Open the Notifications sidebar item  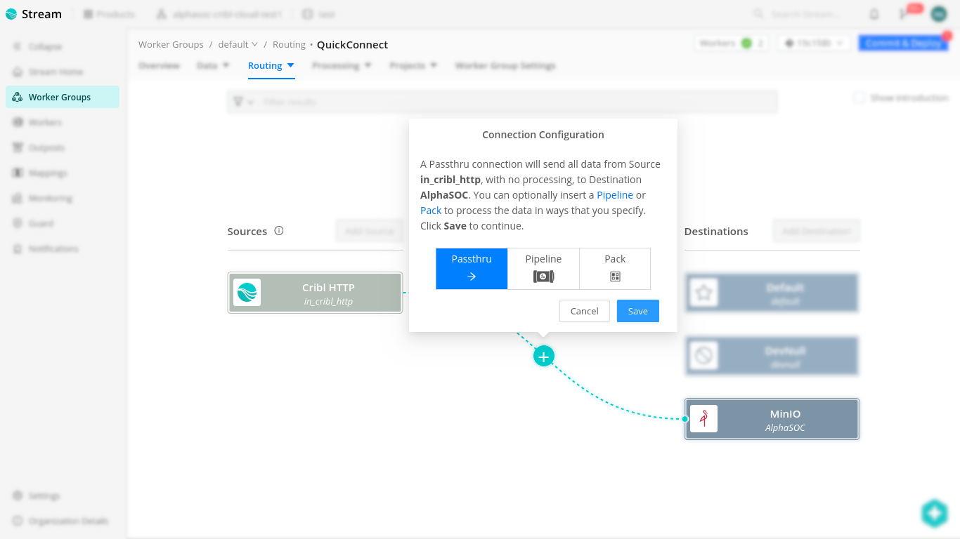click(x=54, y=248)
